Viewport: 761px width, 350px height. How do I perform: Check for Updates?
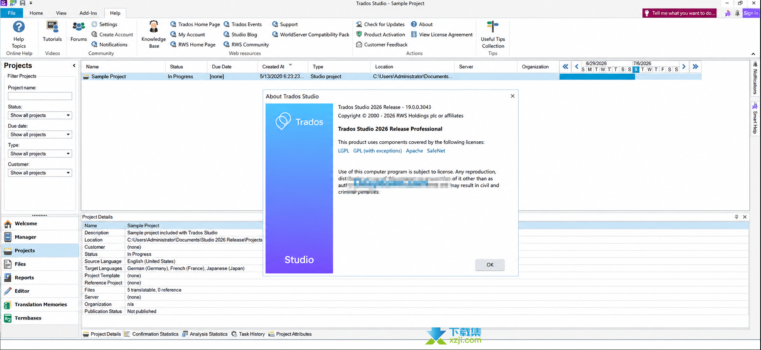(380, 24)
